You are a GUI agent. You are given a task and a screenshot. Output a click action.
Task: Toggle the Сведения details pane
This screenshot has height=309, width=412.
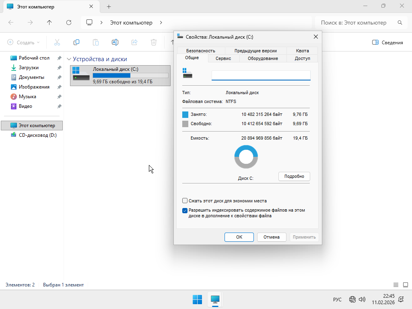point(387,42)
